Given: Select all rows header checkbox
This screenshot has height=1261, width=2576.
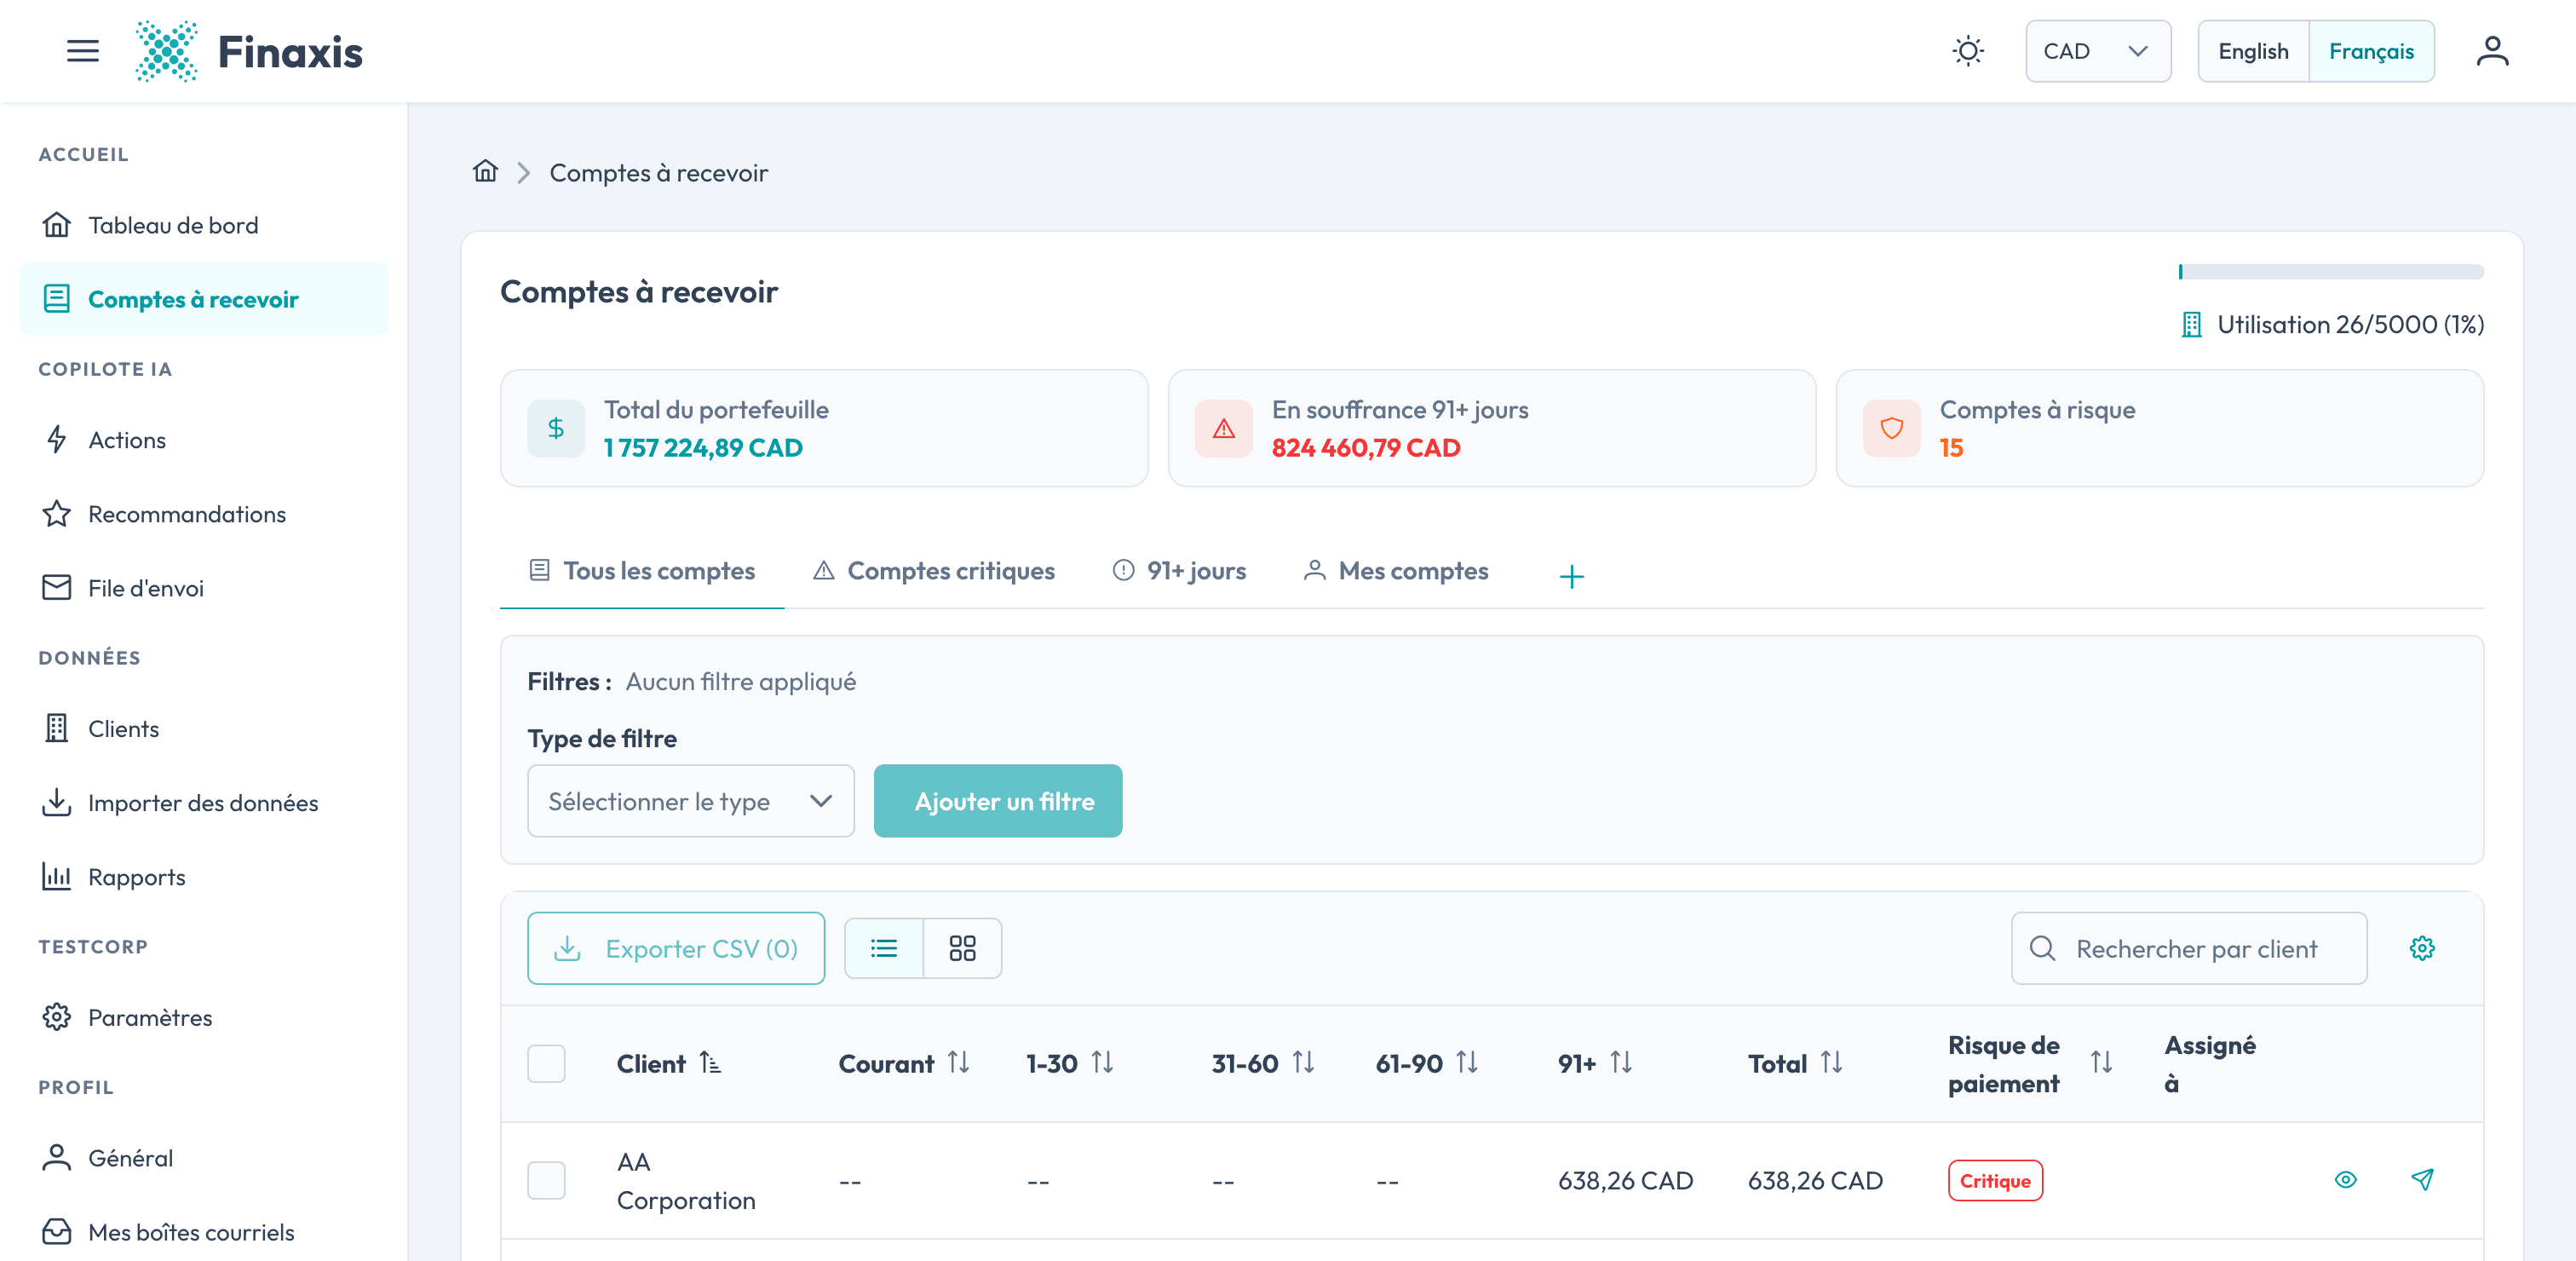Looking at the screenshot, I should (x=546, y=1063).
